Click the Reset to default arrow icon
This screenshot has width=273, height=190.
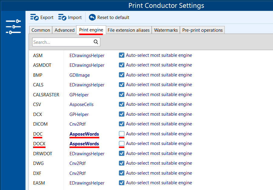tap(92, 18)
